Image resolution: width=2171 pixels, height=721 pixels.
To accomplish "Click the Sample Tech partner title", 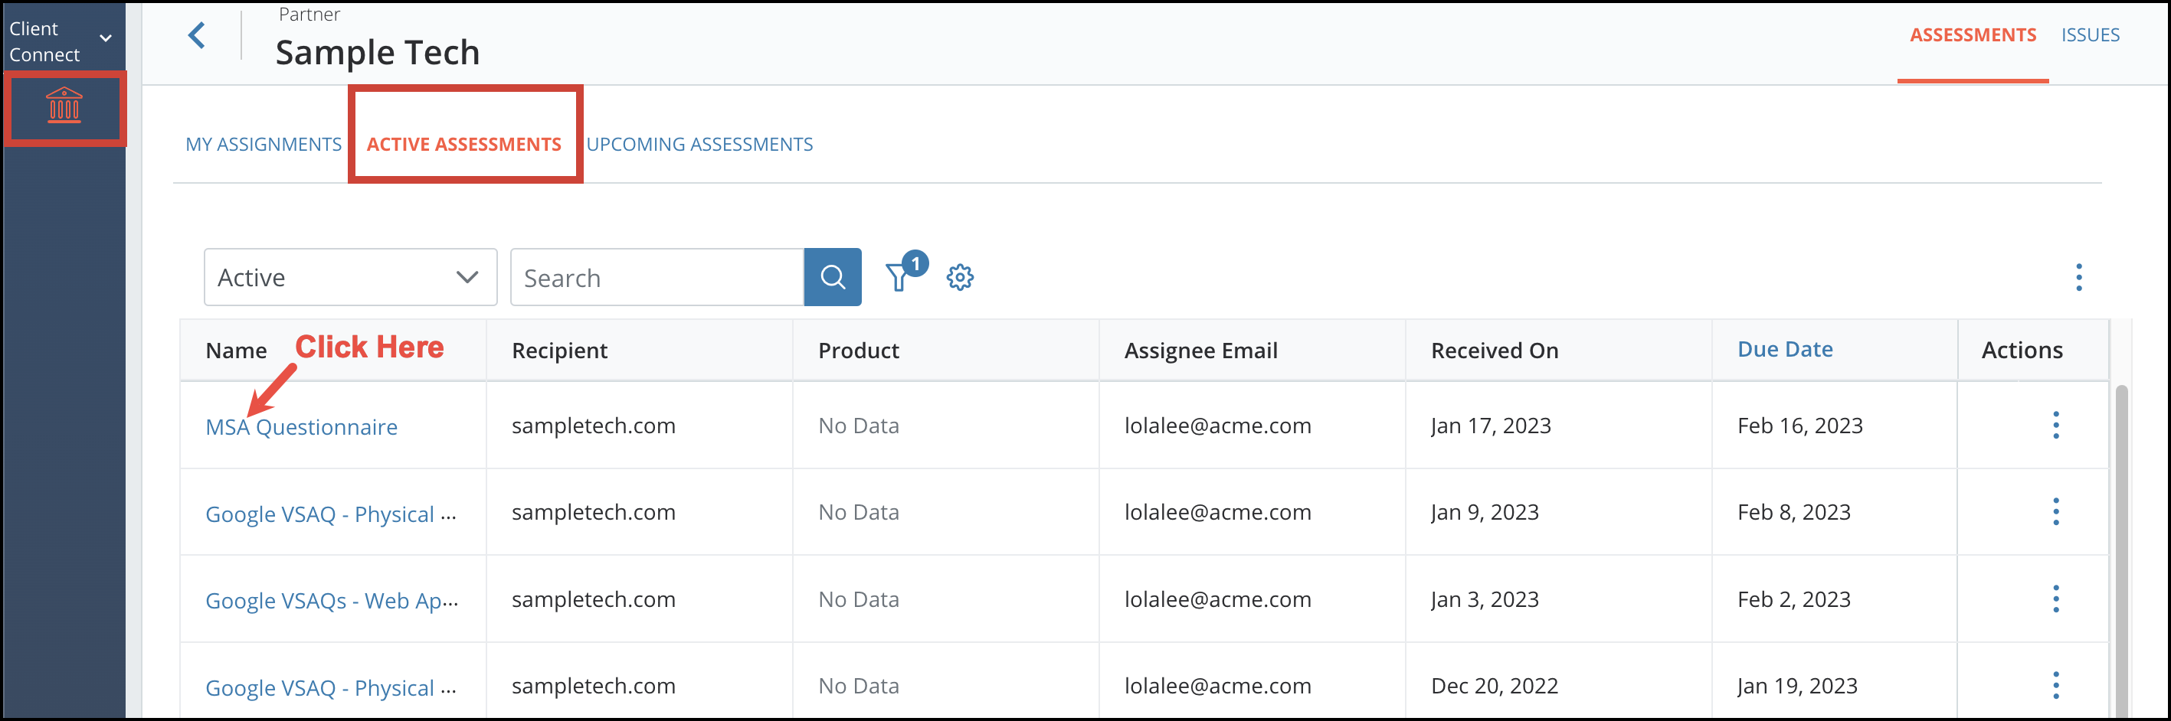I will pos(377,52).
